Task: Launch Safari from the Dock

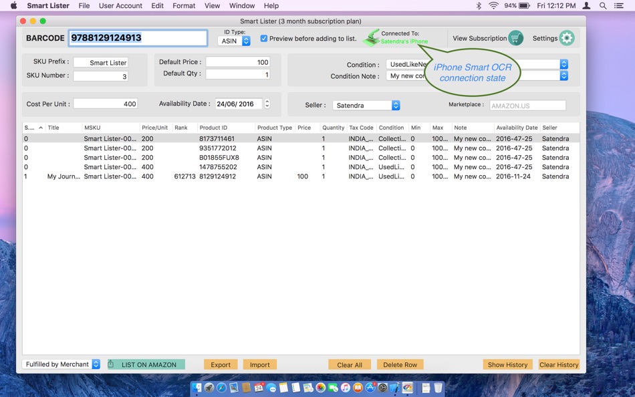Action: (221, 388)
